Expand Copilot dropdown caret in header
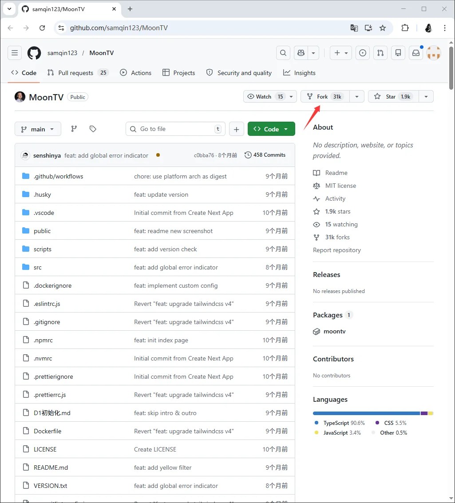Image resolution: width=455 pixels, height=503 pixels. (313, 53)
